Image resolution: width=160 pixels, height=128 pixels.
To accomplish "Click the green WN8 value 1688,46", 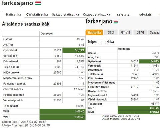I will pyautogui.click(x=63, y=117).
